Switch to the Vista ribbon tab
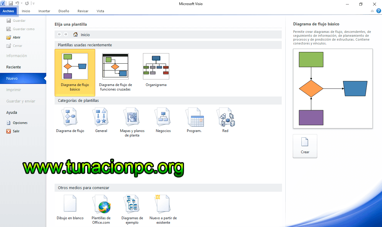This screenshot has height=227, width=382. 100,11
